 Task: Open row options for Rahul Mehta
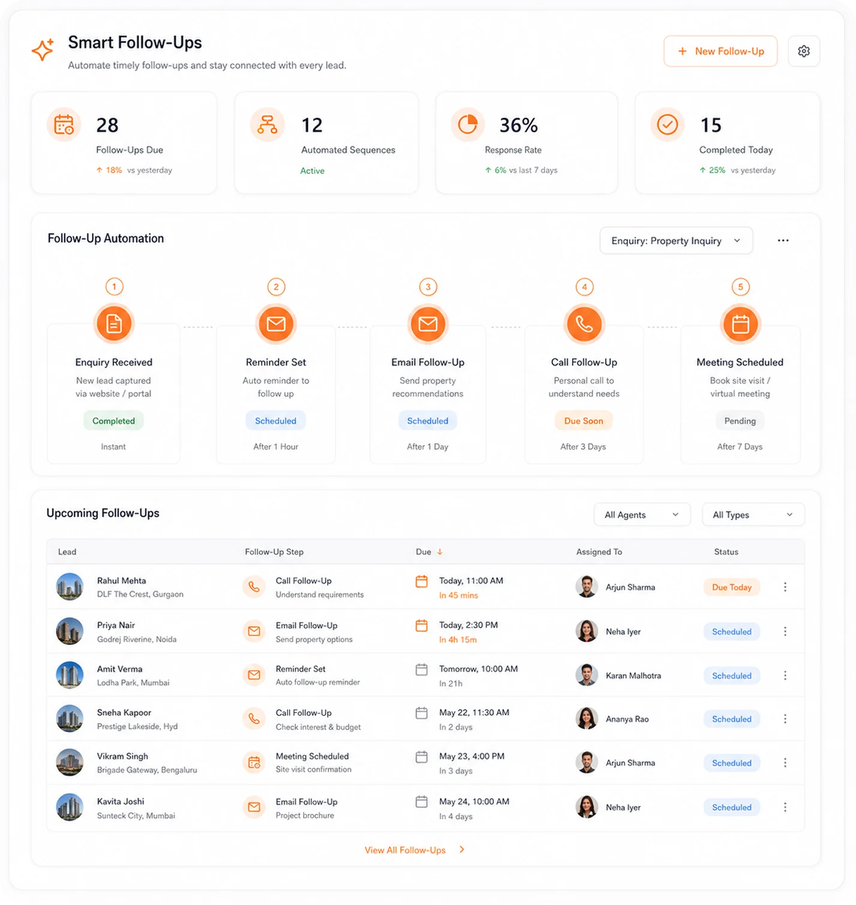(x=785, y=587)
